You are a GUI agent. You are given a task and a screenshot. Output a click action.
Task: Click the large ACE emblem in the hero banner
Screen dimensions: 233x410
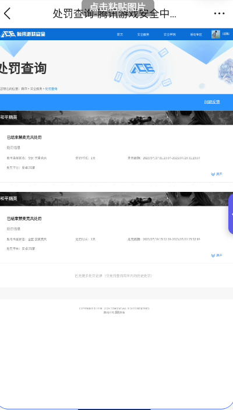coord(142,69)
